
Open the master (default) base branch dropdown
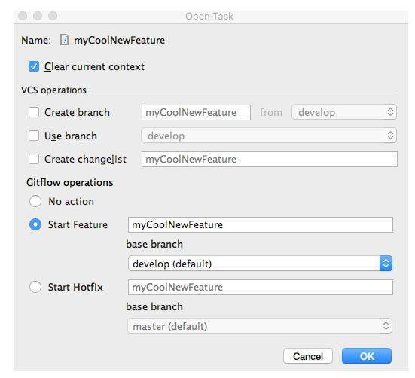[x=260, y=326]
